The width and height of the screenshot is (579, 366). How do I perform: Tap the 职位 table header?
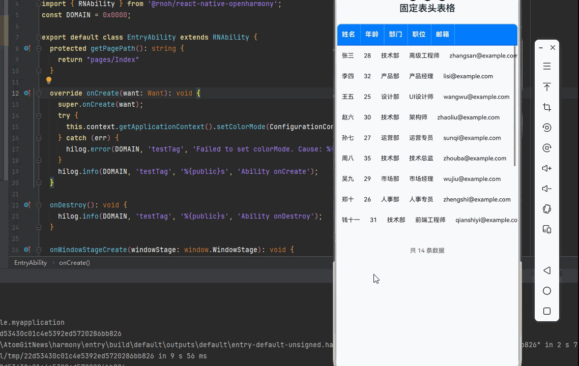(x=419, y=35)
